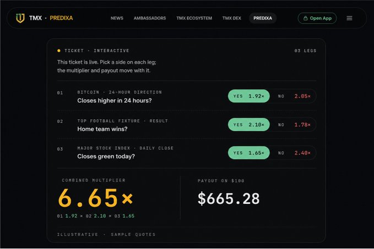Pick YES 1.65× on stock index leg
The image size is (374, 249).
(x=249, y=153)
